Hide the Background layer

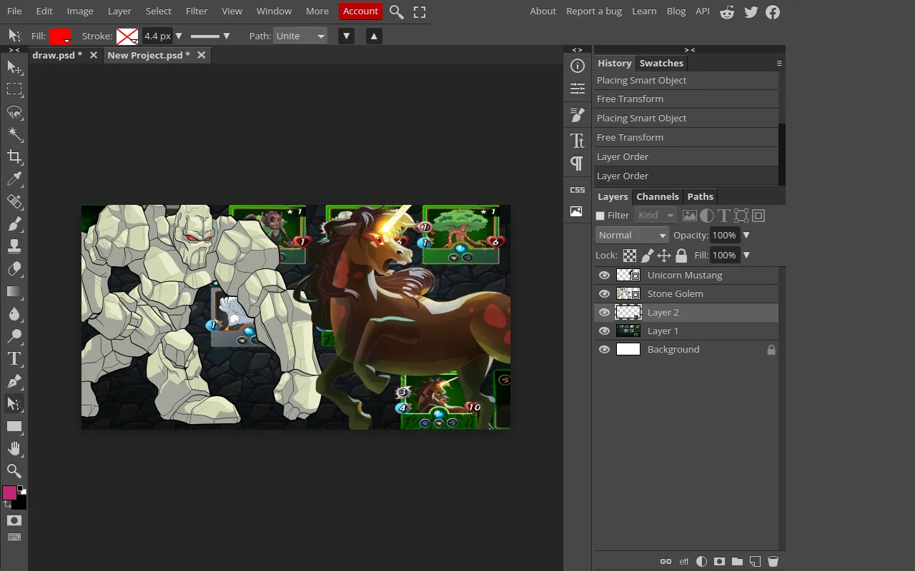coord(605,350)
